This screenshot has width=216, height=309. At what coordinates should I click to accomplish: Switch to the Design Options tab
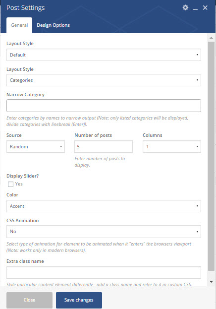point(53,25)
